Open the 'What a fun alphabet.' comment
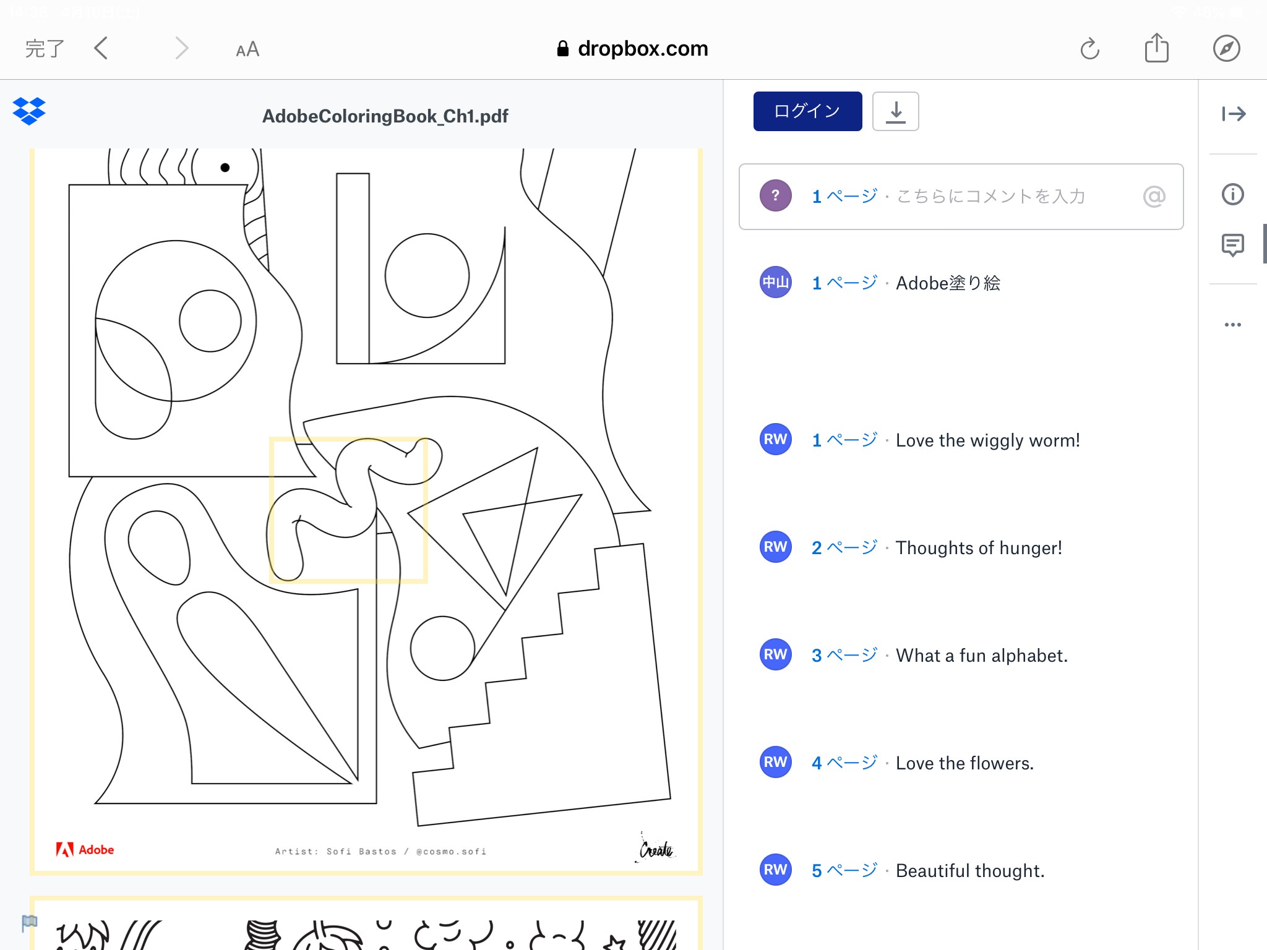This screenshot has width=1267, height=950. click(x=982, y=656)
